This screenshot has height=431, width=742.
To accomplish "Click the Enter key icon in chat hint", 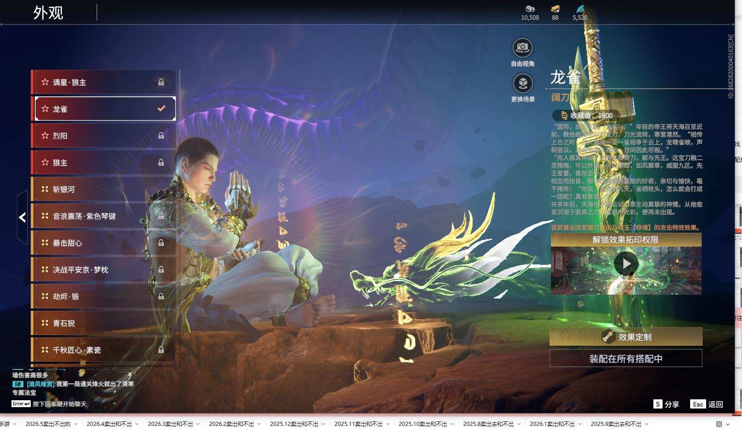I will pyautogui.click(x=21, y=404).
